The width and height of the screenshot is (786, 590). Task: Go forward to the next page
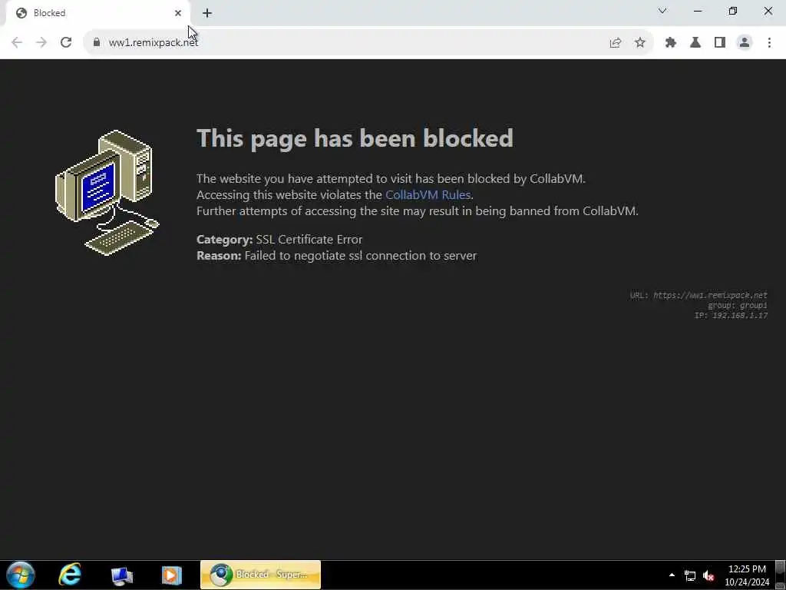(41, 43)
